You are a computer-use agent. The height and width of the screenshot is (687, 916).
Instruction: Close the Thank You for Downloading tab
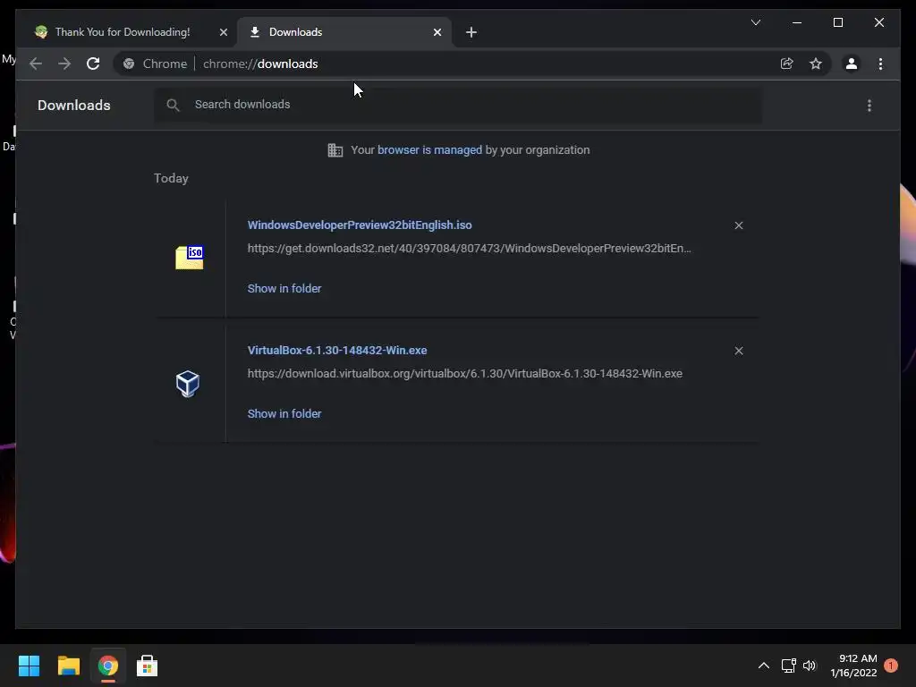[223, 32]
